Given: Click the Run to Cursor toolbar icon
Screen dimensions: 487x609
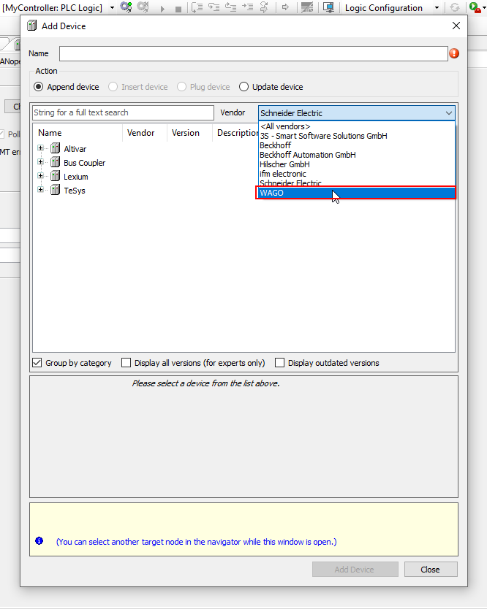Looking at the screenshot, I should tap(247, 7).
